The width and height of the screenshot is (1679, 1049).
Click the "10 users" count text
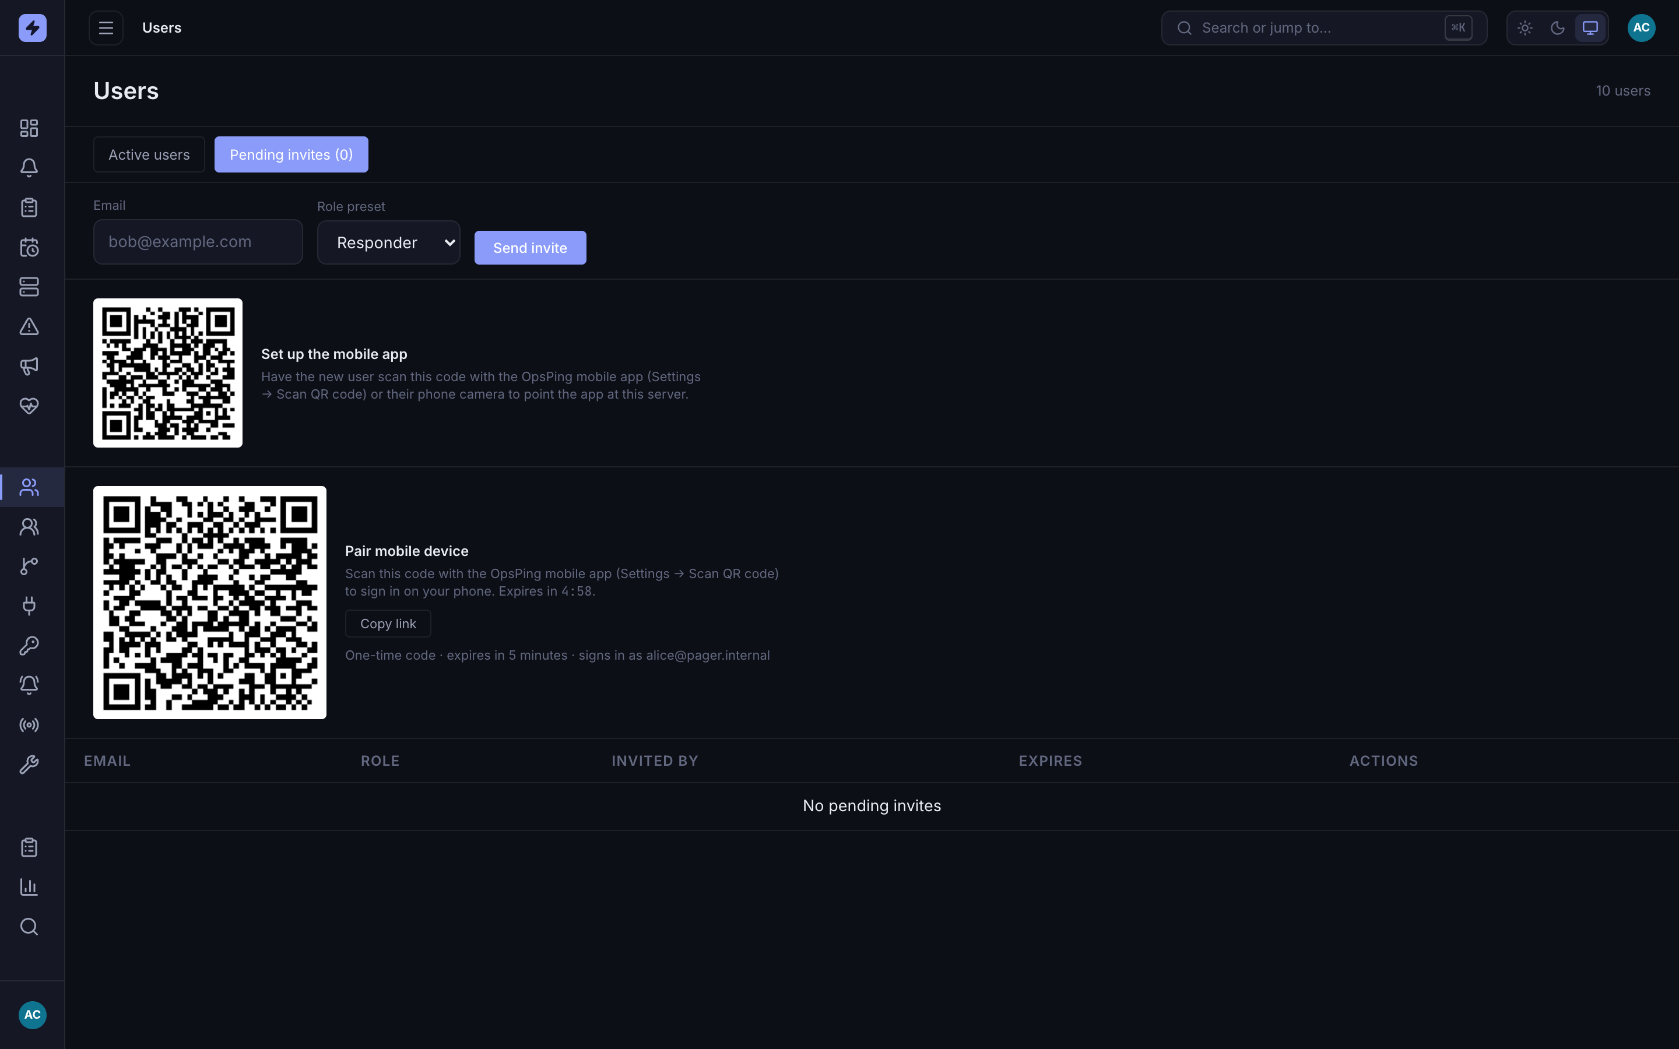tap(1623, 91)
